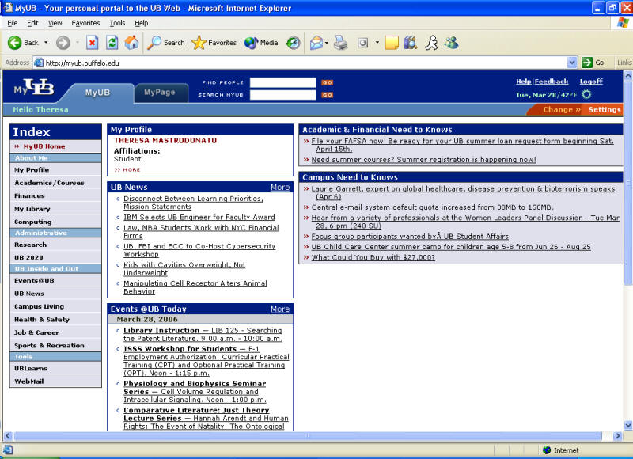Expand the My Profile MORE link

(x=127, y=170)
